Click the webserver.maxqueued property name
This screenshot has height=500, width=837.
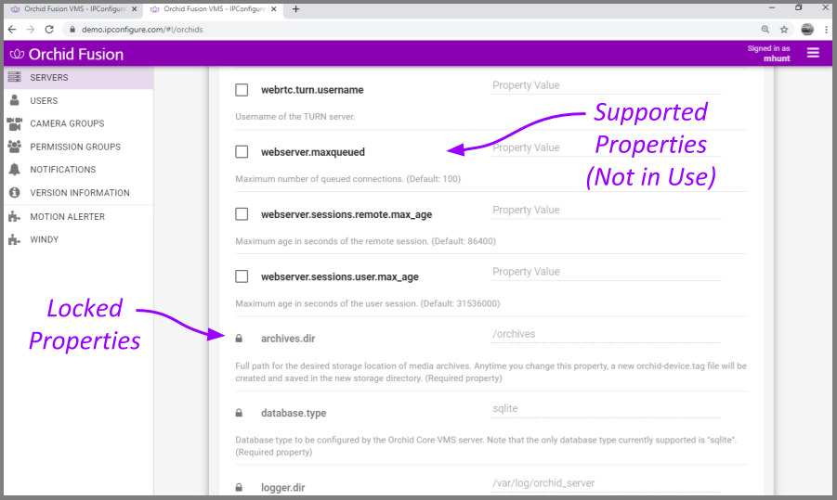click(x=313, y=152)
